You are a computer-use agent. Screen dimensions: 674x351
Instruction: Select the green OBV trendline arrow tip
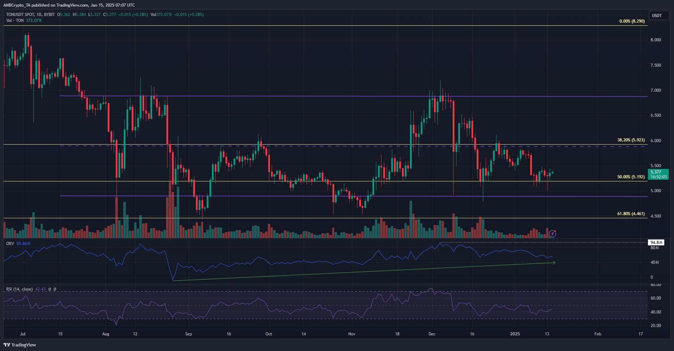point(554,263)
